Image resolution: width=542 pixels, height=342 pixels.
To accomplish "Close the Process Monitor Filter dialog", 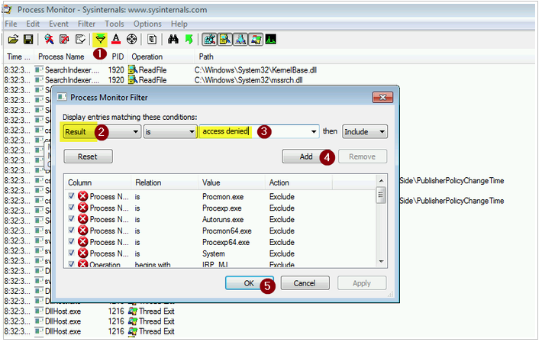I will tap(382, 97).
